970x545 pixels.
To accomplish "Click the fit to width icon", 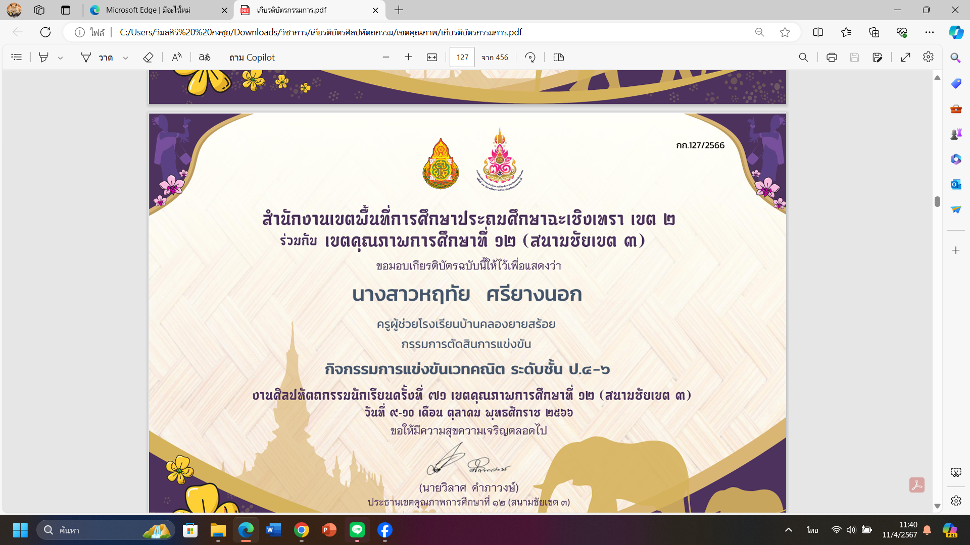I will click(x=432, y=58).
